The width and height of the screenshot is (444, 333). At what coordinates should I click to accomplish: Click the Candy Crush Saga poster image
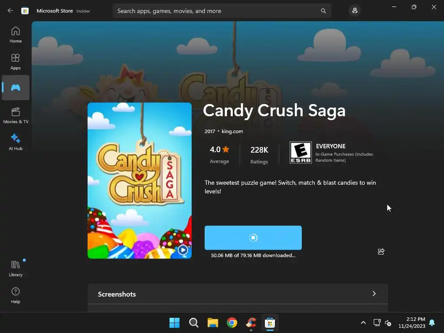coord(140,180)
